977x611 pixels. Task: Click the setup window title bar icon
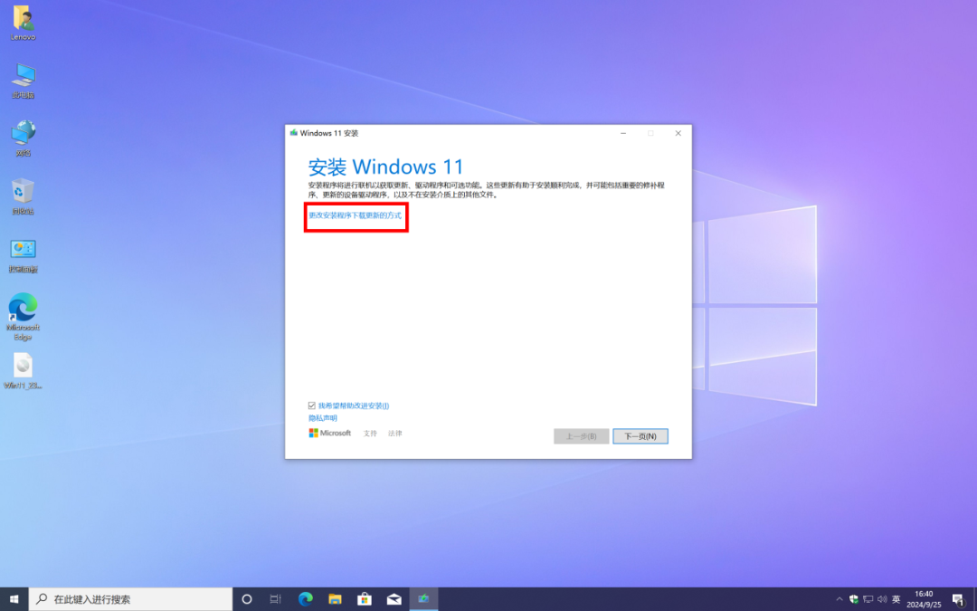[293, 133]
